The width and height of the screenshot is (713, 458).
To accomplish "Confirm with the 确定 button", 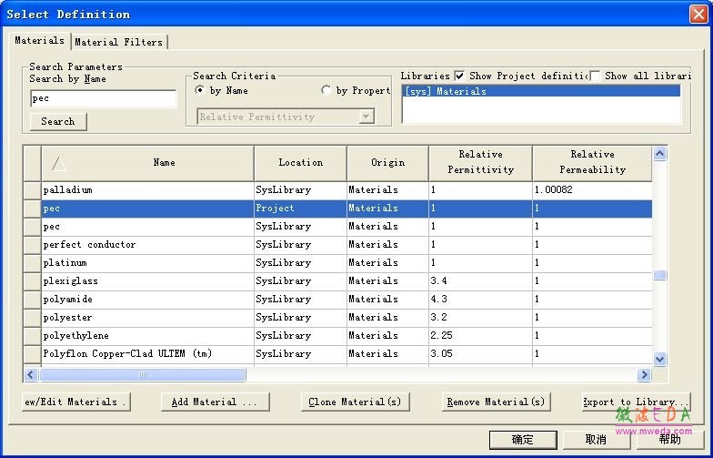I will click(x=523, y=440).
